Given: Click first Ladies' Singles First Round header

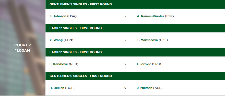Looking at the screenshot, I should 135,28.
